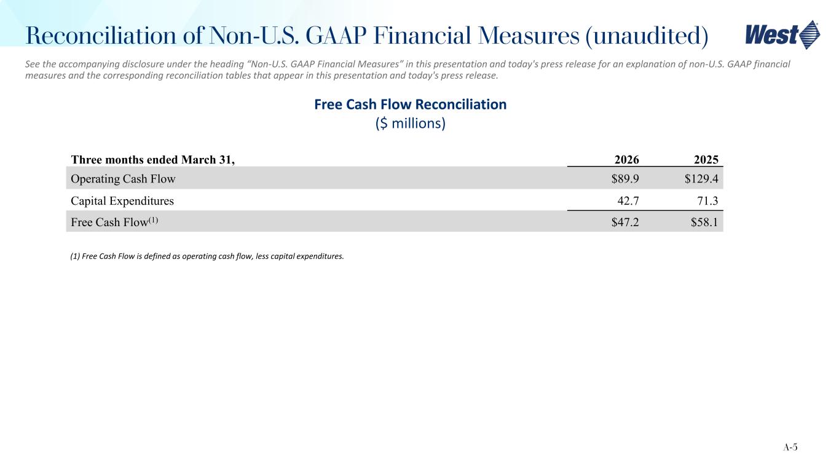Select the Free Cash Flow Reconciliation heading
Screen dimensions: 839x472
pos(410,104)
